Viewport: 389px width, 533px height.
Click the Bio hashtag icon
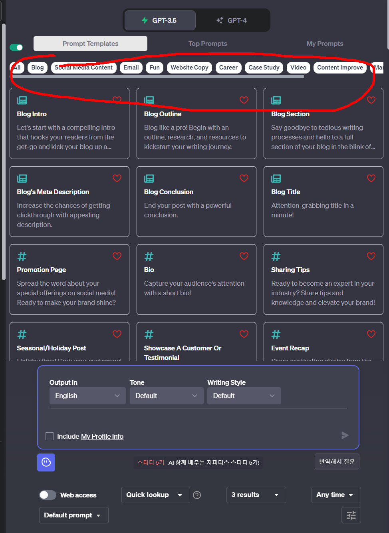coord(149,257)
